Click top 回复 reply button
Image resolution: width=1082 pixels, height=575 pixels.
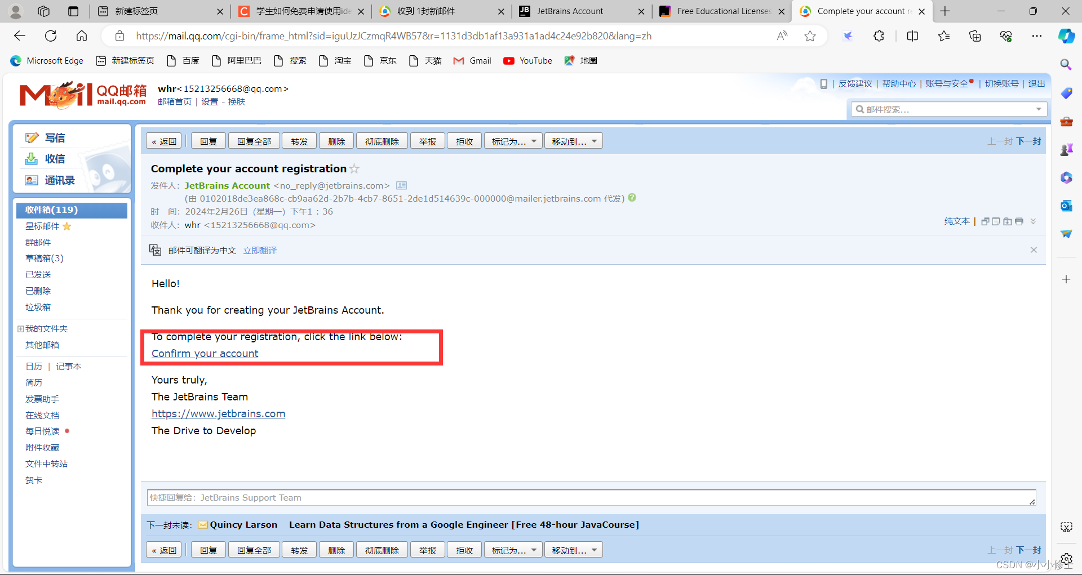pos(209,141)
